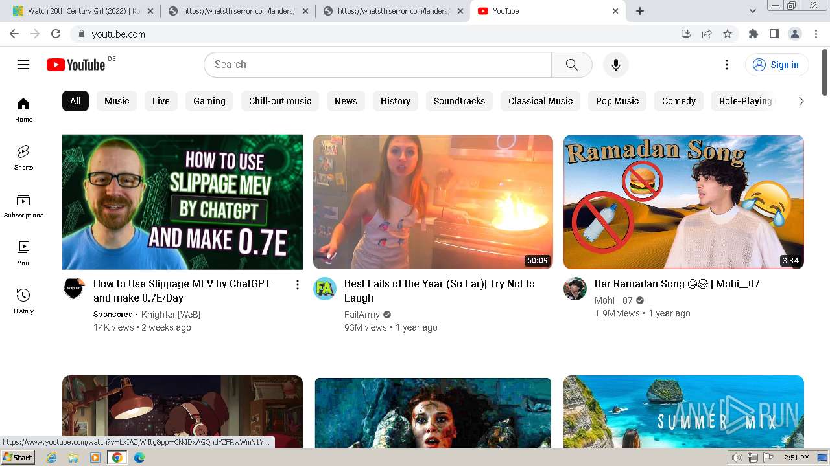The height and width of the screenshot is (466, 830).
Task: Click the address bar showing youtube.com
Action: coord(376,34)
